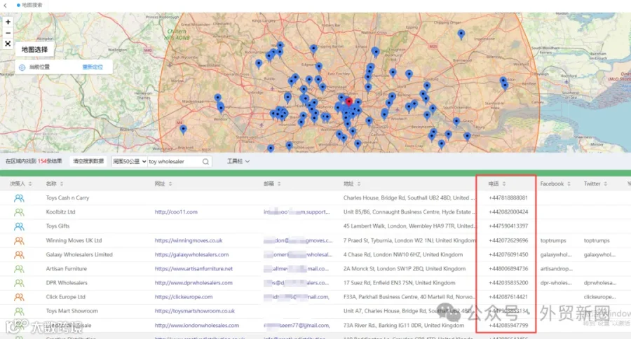Click the toy wholesaler search field

[175, 162]
